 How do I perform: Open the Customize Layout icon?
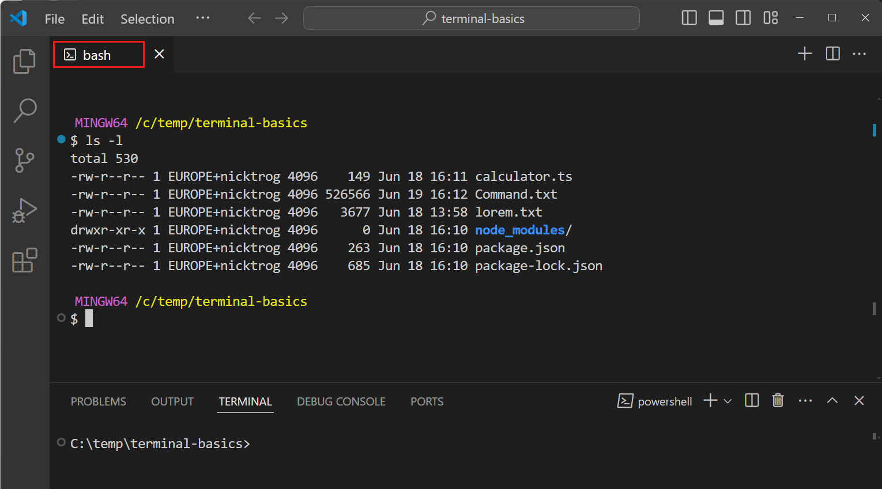coord(770,18)
